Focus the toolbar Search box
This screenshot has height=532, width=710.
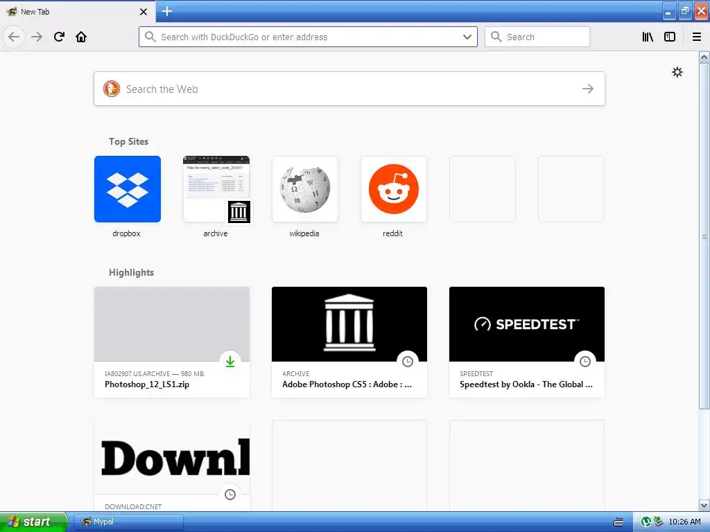537,37
